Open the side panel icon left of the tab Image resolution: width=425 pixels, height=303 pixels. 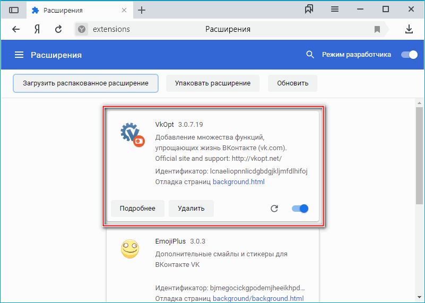(14, 10)
